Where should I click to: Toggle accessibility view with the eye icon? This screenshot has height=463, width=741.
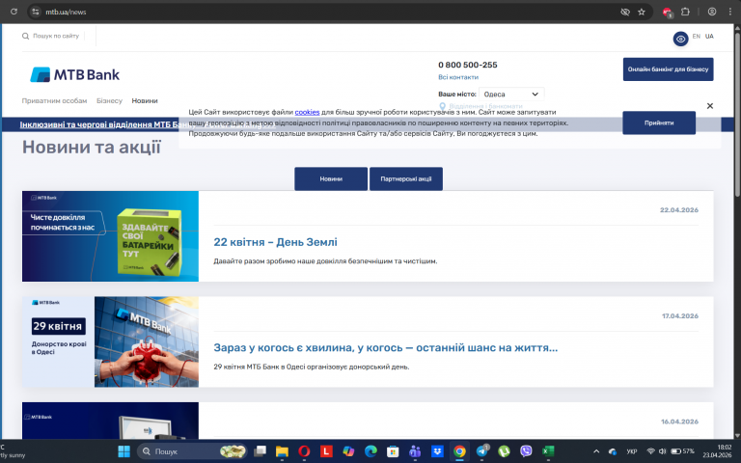pos(680,39)
